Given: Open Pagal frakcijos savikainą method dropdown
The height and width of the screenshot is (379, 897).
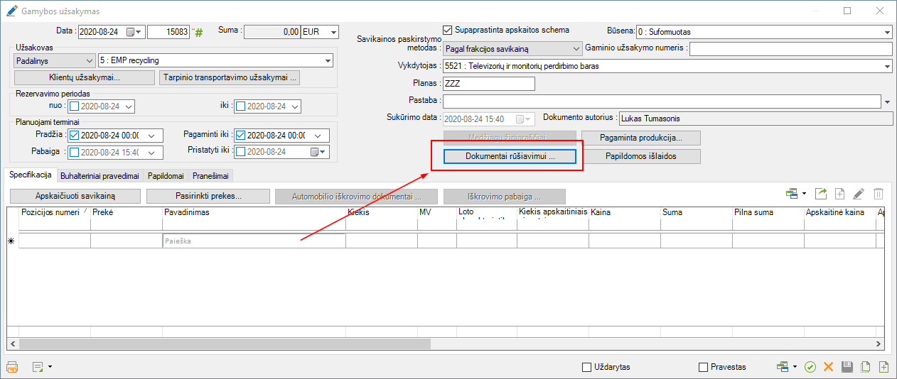Looking at the screenshot, I should point(576,49).
